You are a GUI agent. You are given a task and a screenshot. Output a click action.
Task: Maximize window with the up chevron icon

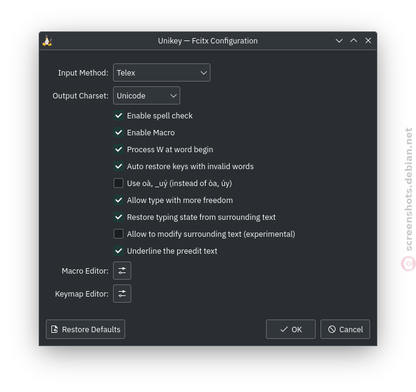coord(354,40)
